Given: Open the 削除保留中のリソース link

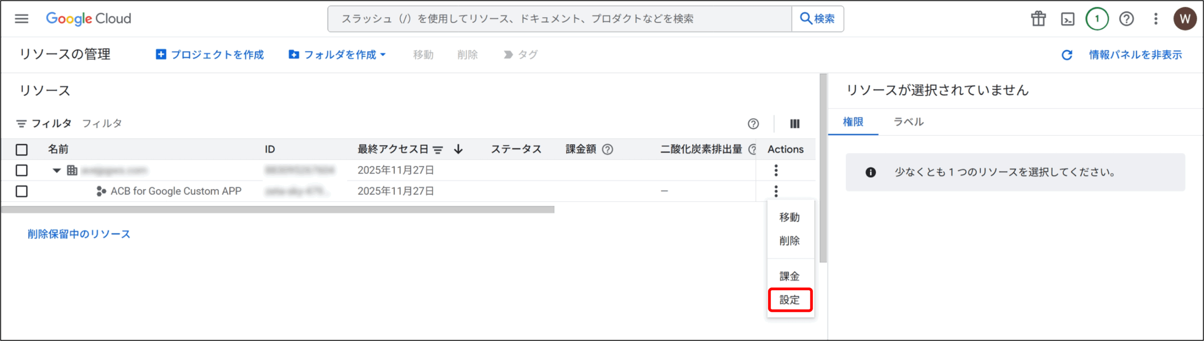Looking at the screenshot, I should (x=79, y=234).
